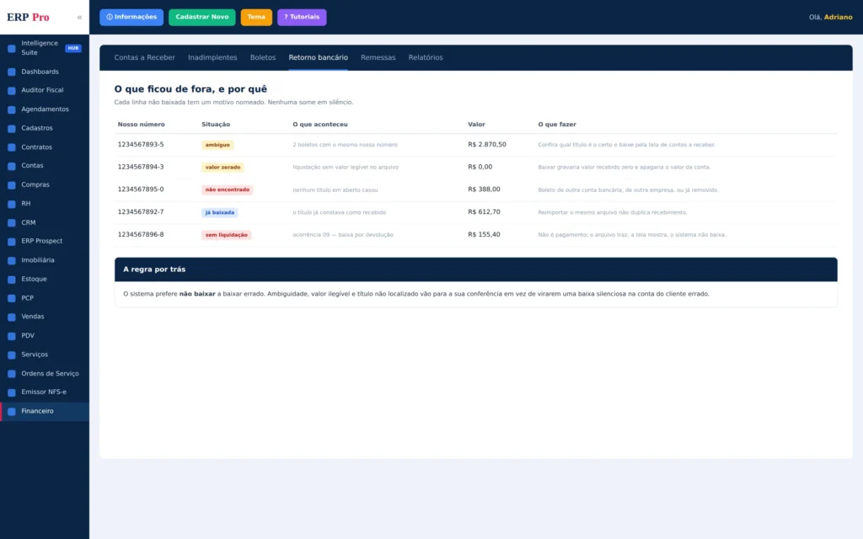Click the value R$ 612,70
863x539 pixels.
tap(484, 212)
